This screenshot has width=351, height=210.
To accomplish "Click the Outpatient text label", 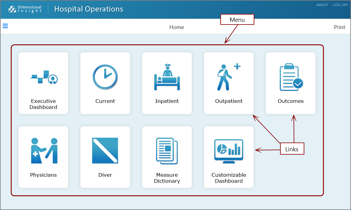I will pos(229,101).
